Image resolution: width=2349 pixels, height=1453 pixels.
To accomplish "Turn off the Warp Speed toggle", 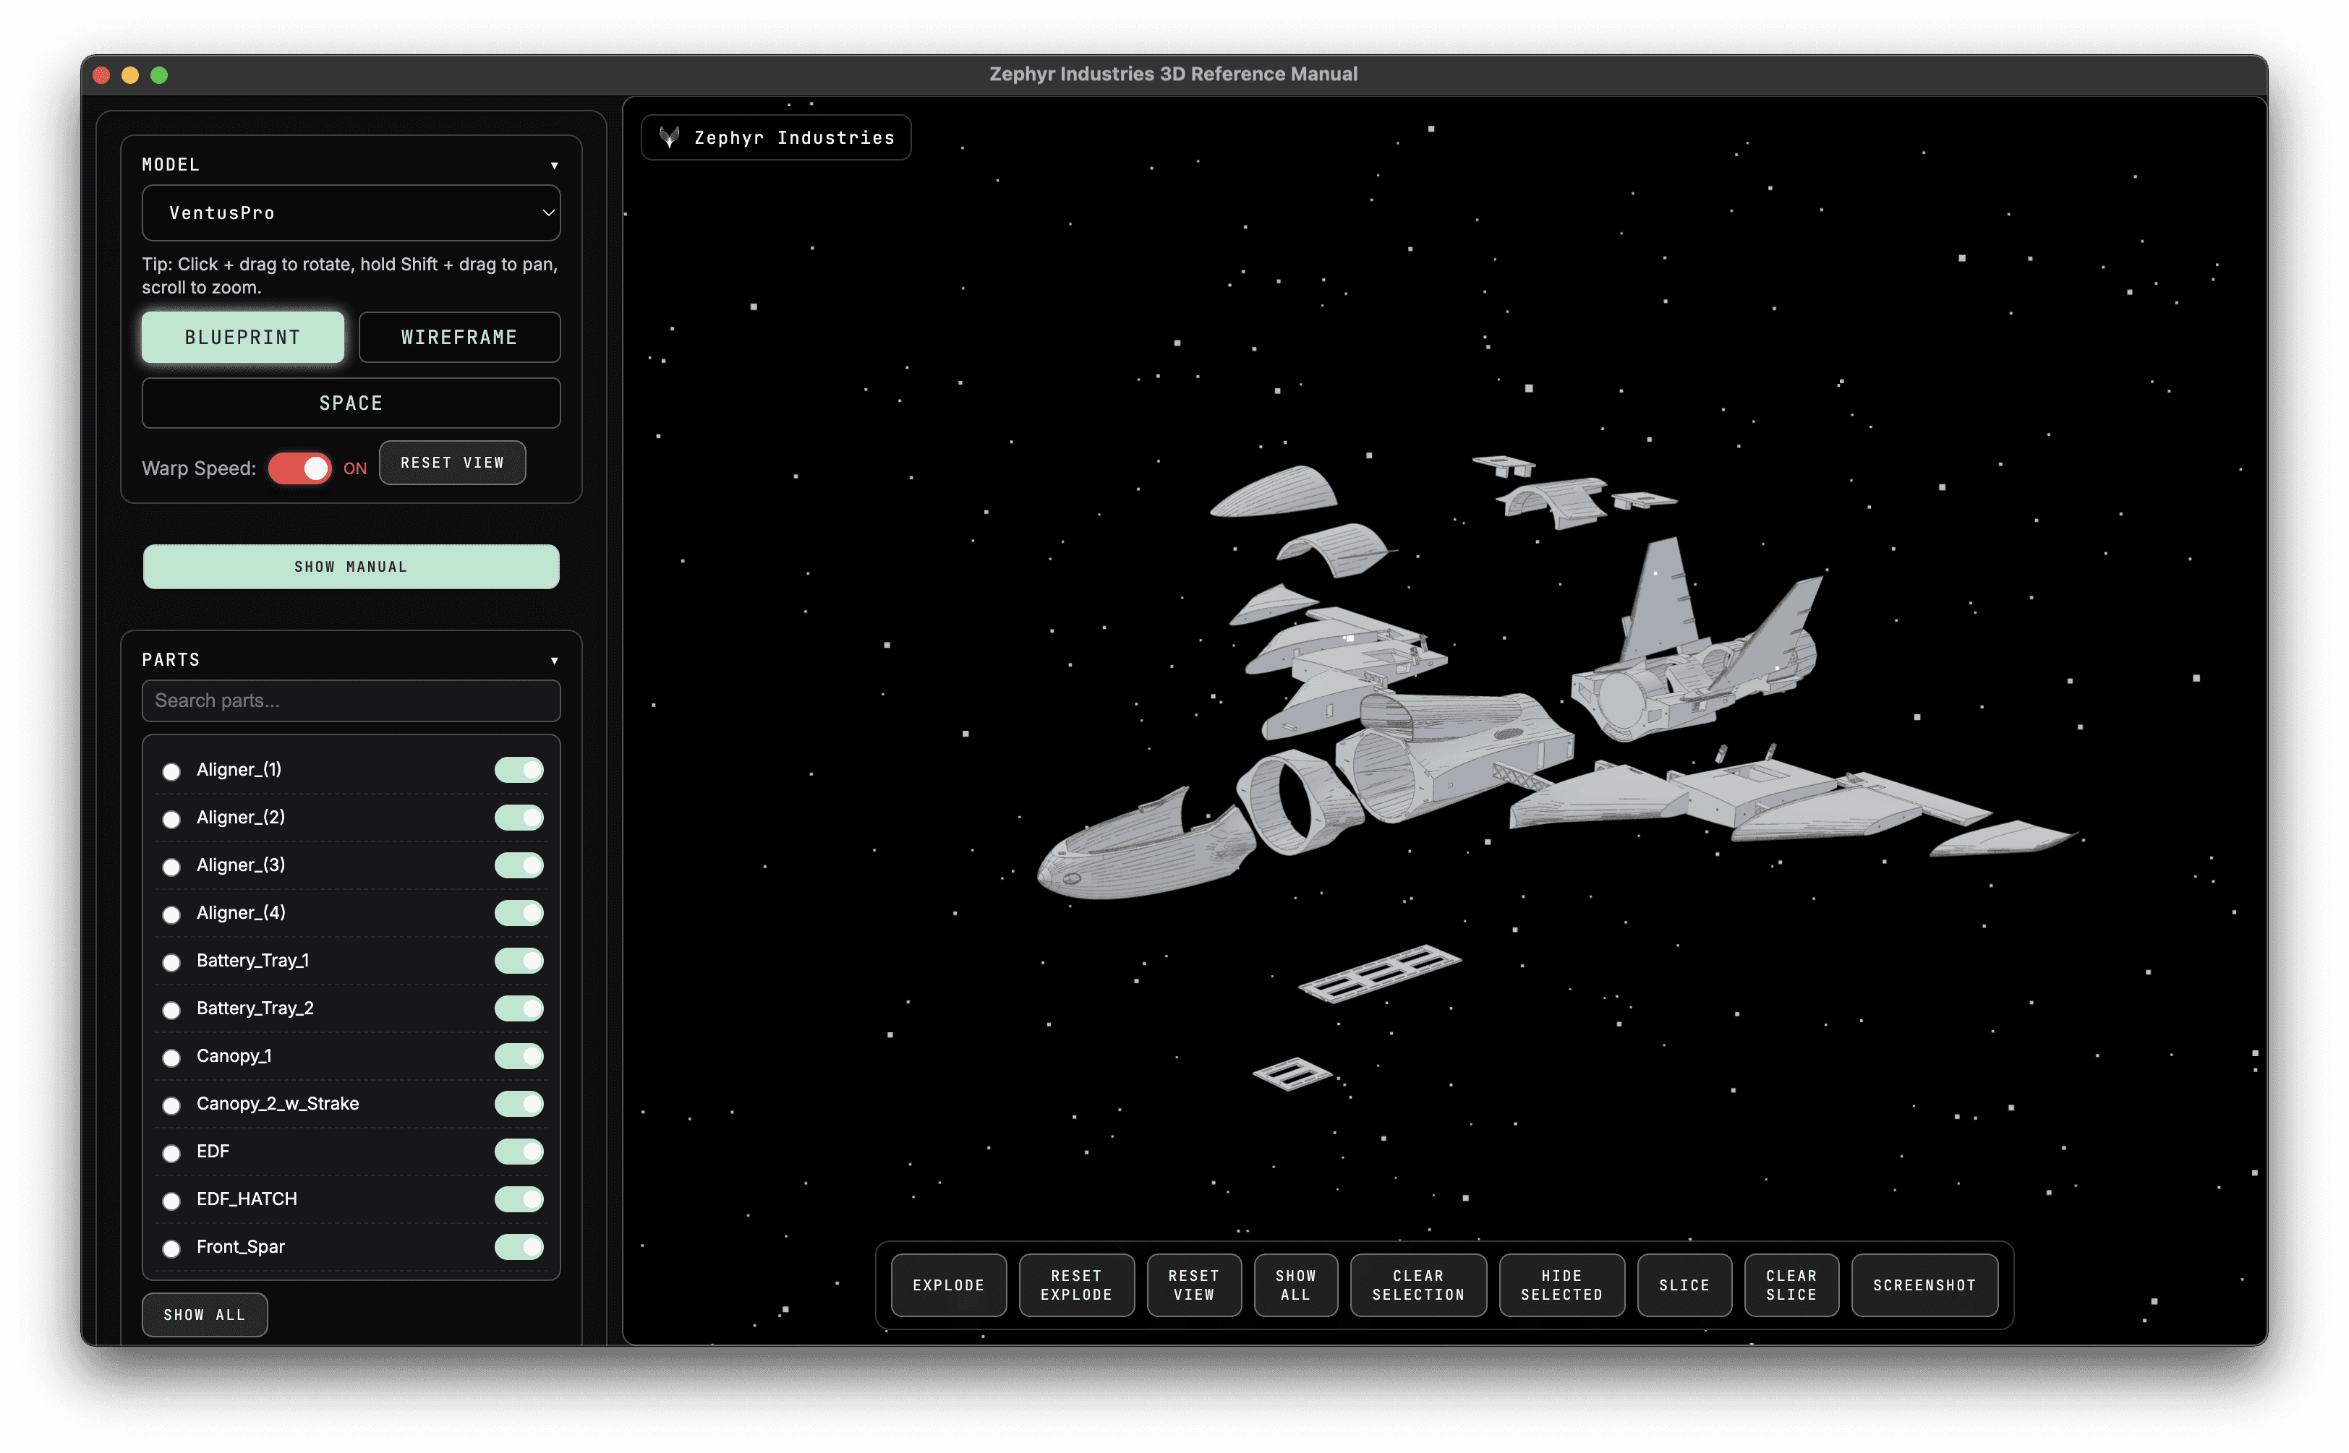I will coord(300,468).
